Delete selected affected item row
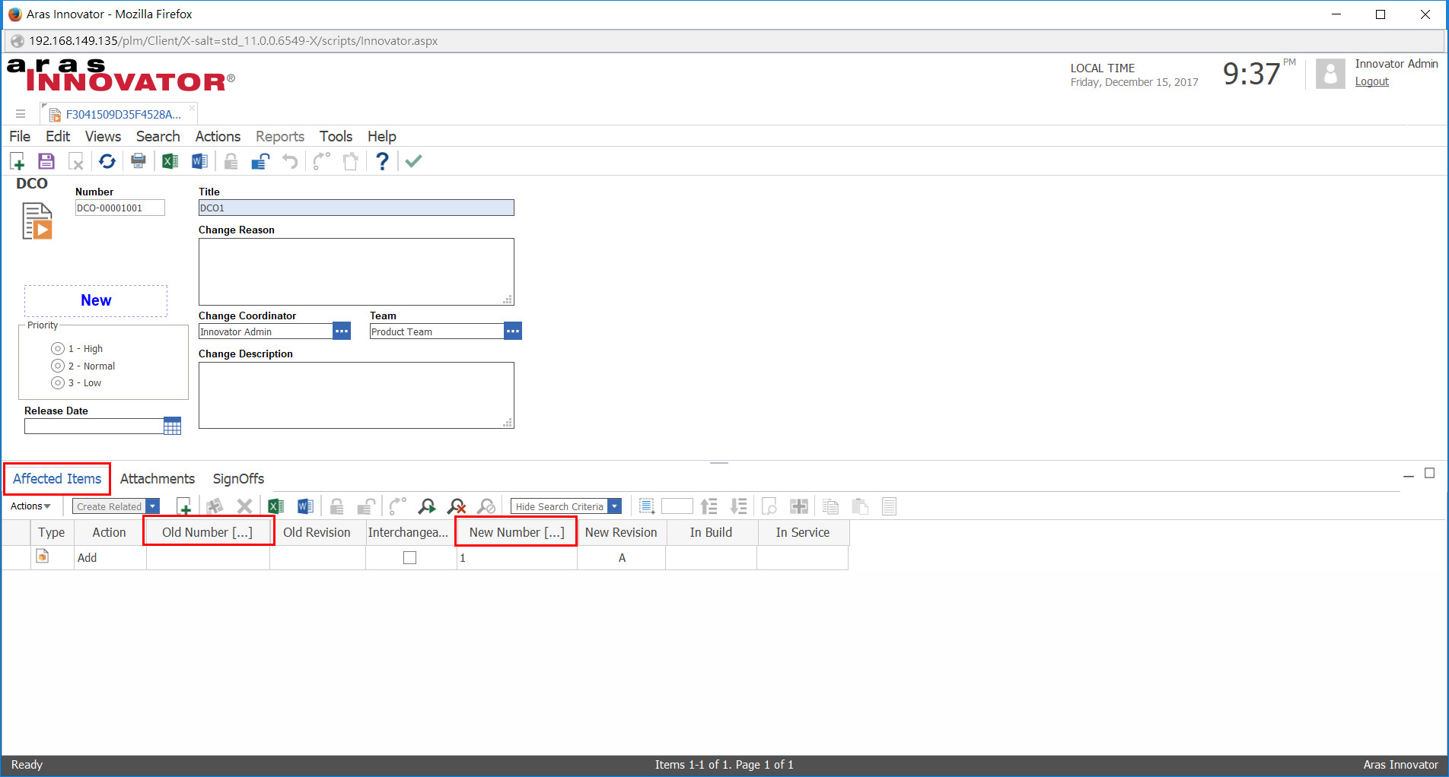Image resolution: width=1449 pixels, height=777 pixels. click(x=244, y=506)
